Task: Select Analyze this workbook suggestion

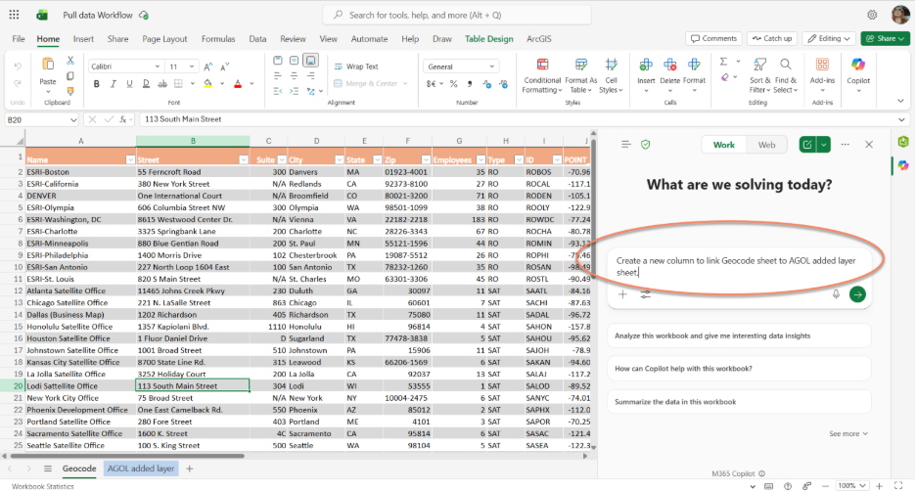Action: (739, 335)
